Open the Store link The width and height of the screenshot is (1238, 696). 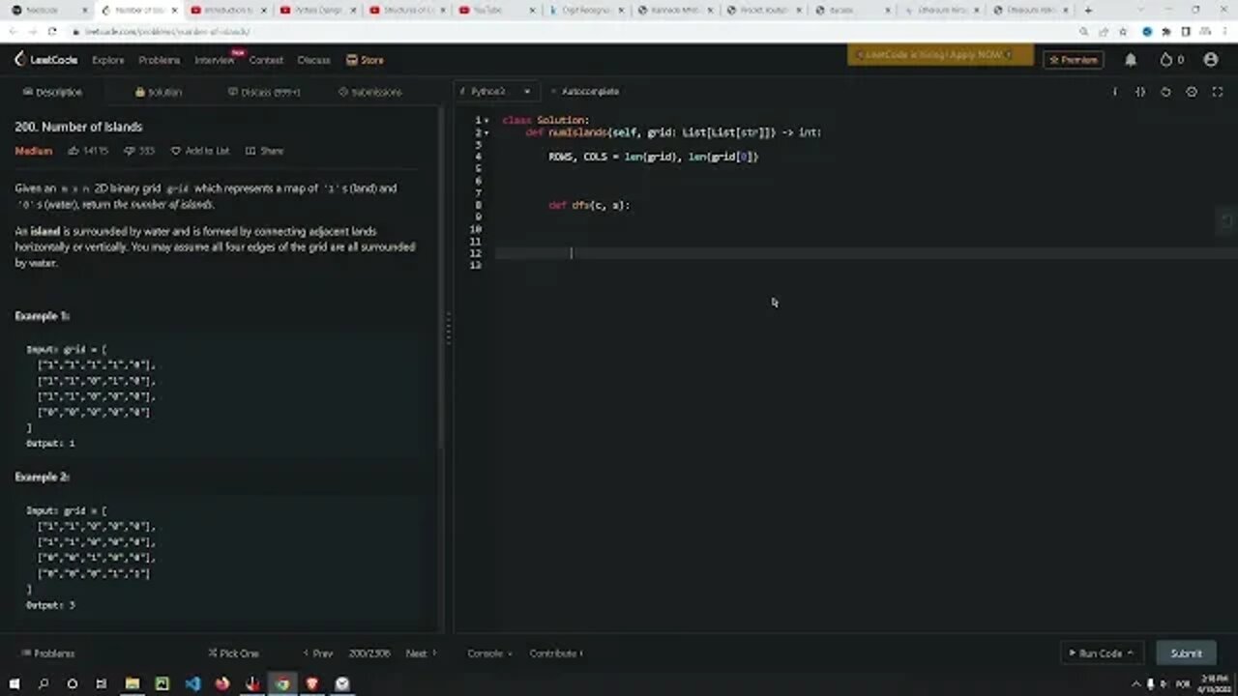point(366,60)
